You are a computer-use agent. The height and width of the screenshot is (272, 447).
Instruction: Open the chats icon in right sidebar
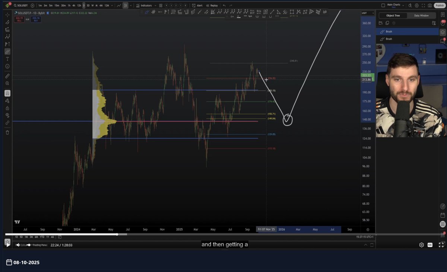[x=443, y=41]
